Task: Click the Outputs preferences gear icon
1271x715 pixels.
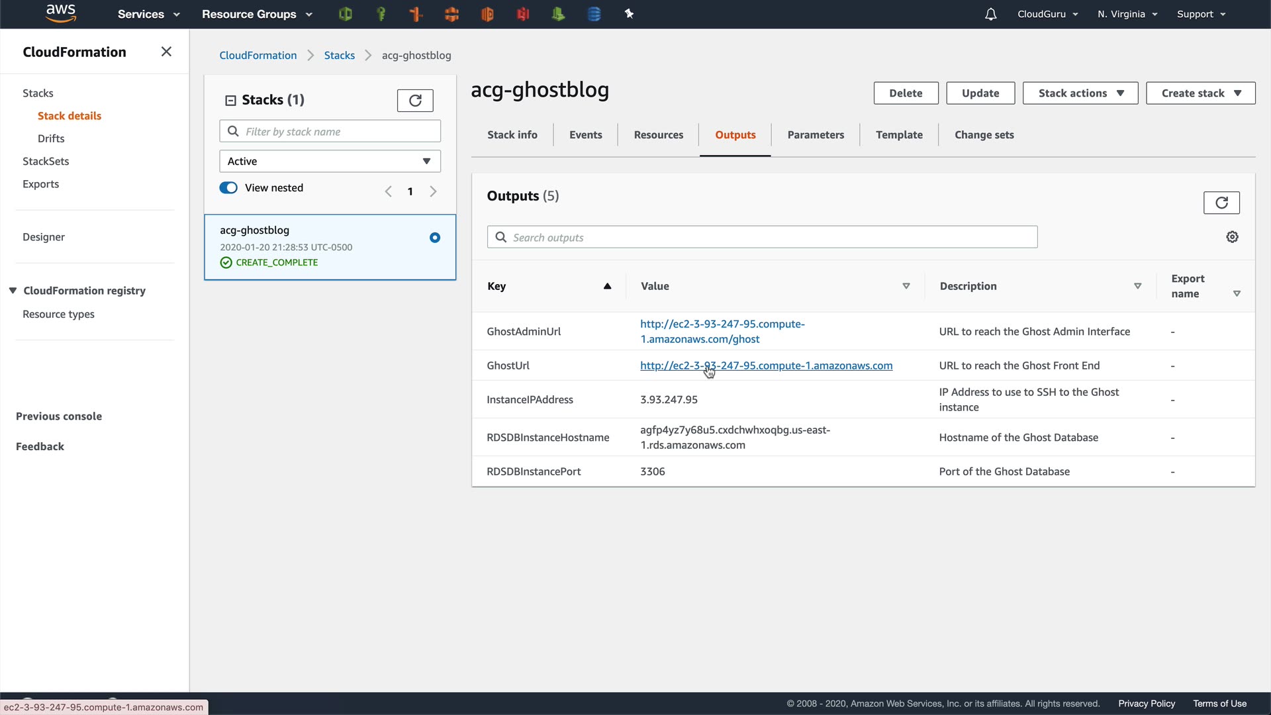Action: 1232,237
